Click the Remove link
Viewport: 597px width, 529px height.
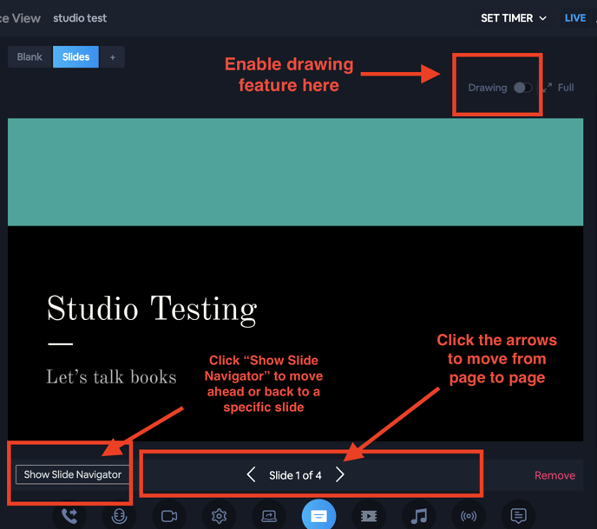pos(554,475)
